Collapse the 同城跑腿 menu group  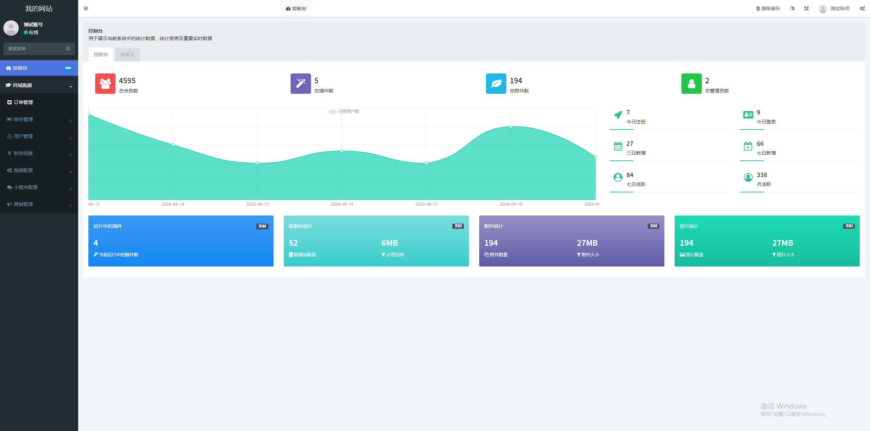[39, 85]
